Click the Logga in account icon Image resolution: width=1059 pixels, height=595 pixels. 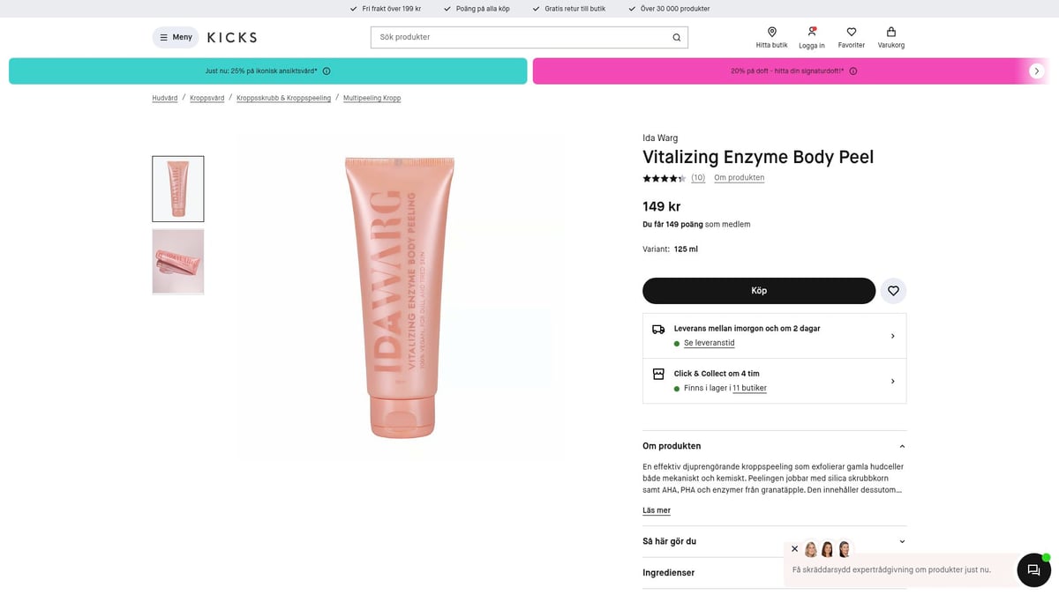click(x=812, y=37)
